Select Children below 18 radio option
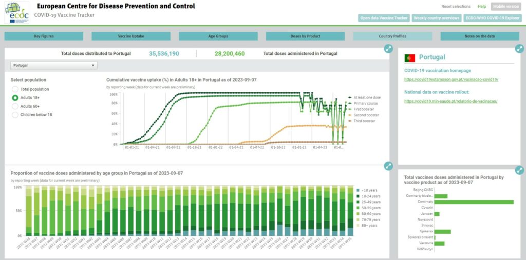 coord(15,114)
